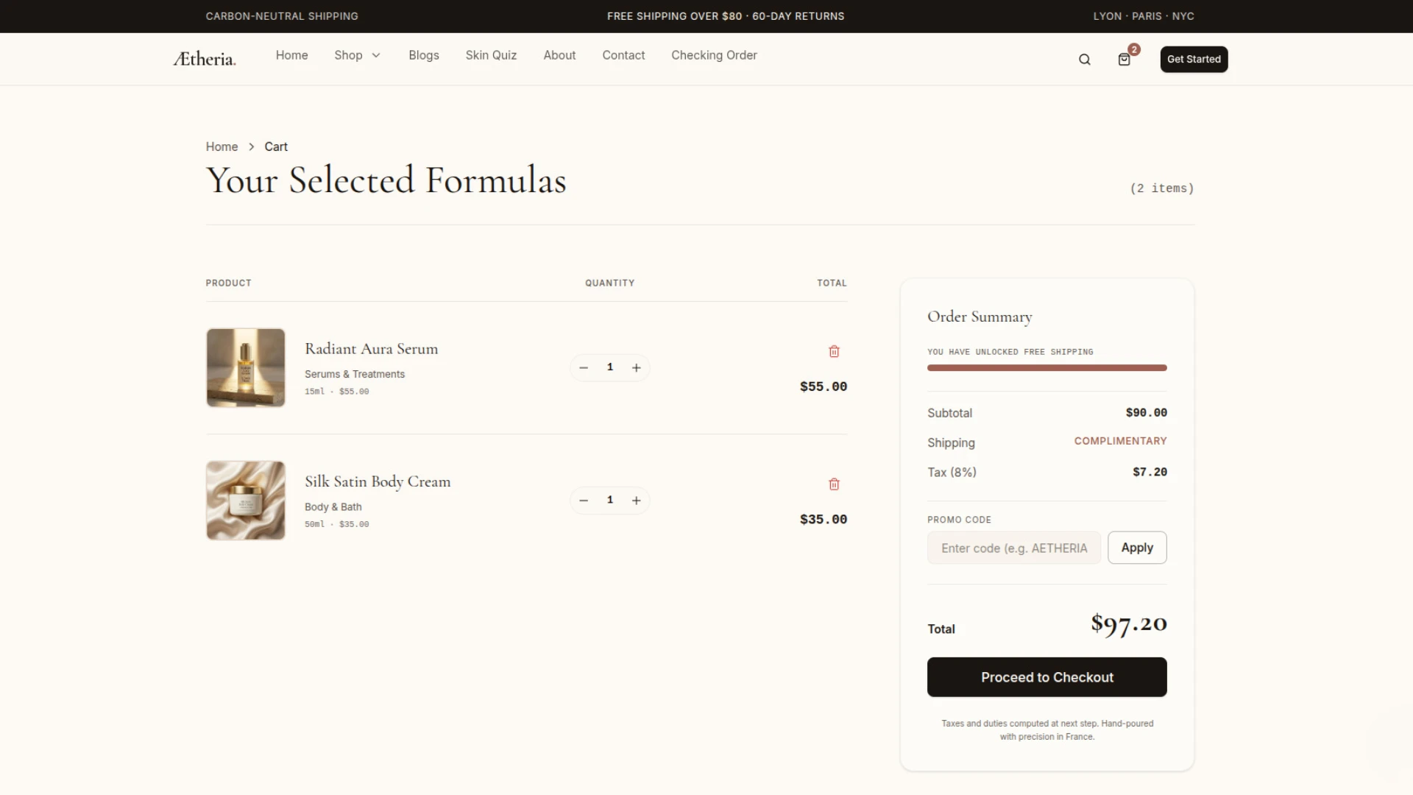Click the Home breadcrumb link
Screen dimensions: 1413x795
point(222,146)
